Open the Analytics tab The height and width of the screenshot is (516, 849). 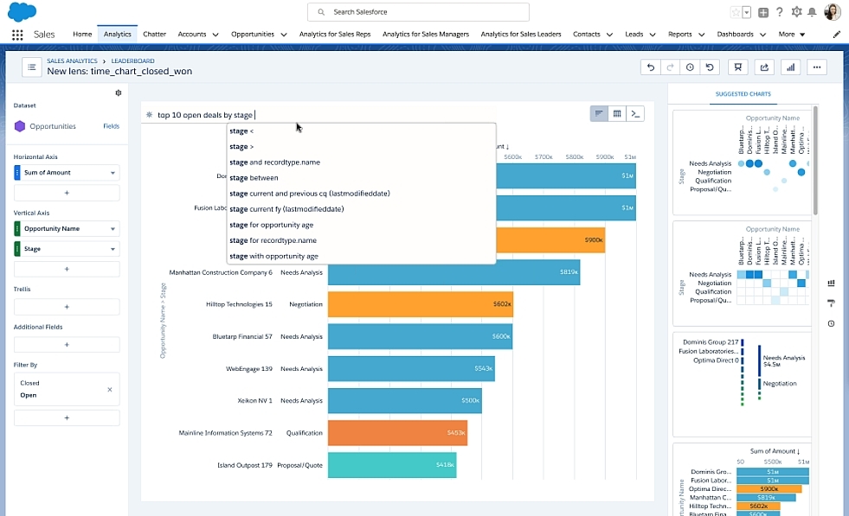pyautogui.click(x=118, y=34)
